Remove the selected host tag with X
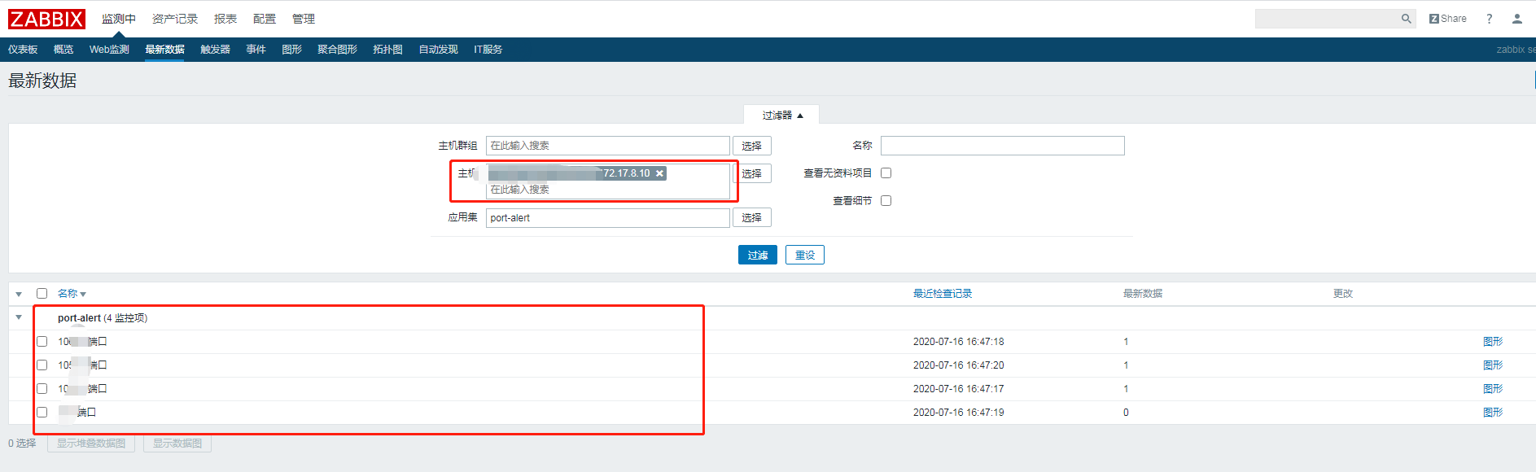Image resolution: width=1536 pixels, height=472 pixels. [659, 173]
